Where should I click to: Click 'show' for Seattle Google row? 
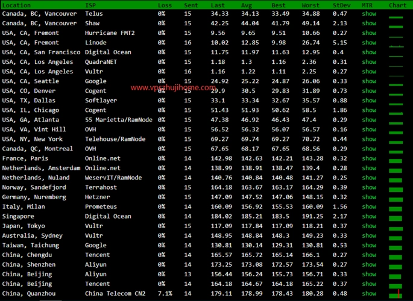368,81
